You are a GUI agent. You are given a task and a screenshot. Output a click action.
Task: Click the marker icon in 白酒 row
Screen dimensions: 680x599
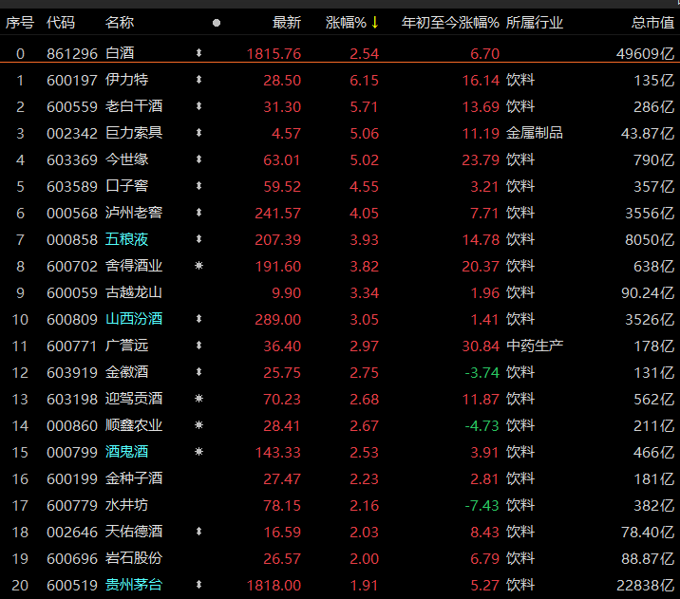point(198,53)
